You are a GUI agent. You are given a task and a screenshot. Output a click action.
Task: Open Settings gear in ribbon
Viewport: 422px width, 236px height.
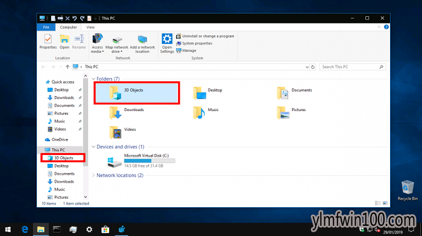tap(167, 43)
